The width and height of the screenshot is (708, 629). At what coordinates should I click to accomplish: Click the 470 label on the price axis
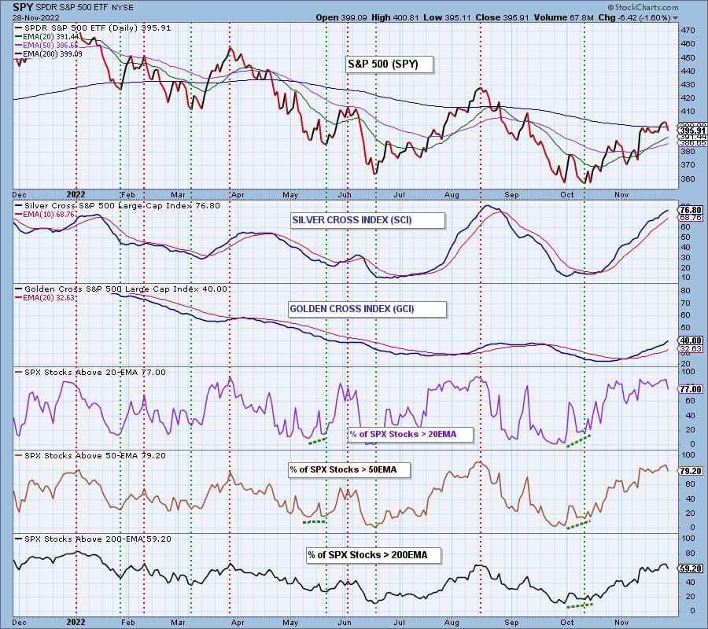688,30
